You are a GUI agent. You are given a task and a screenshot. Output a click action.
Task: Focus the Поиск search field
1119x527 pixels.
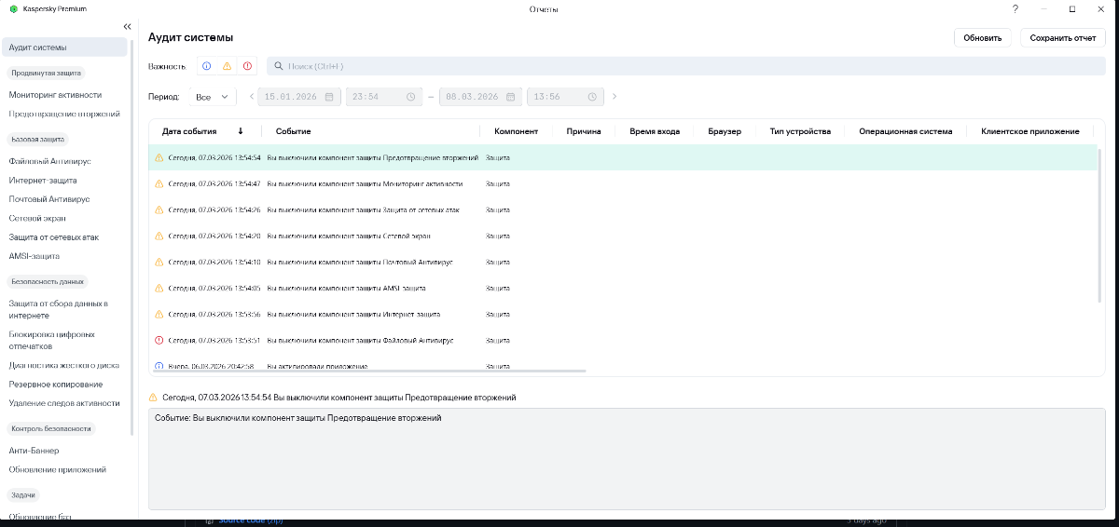pyautogui.click(x=685, y=66)
